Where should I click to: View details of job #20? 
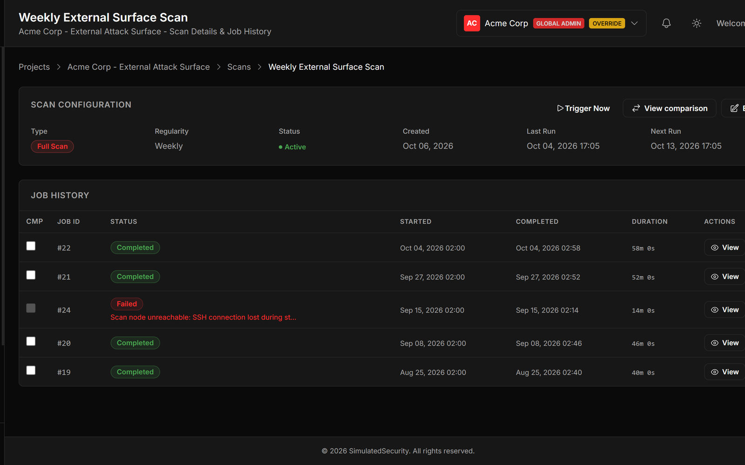tap(725, 343)
